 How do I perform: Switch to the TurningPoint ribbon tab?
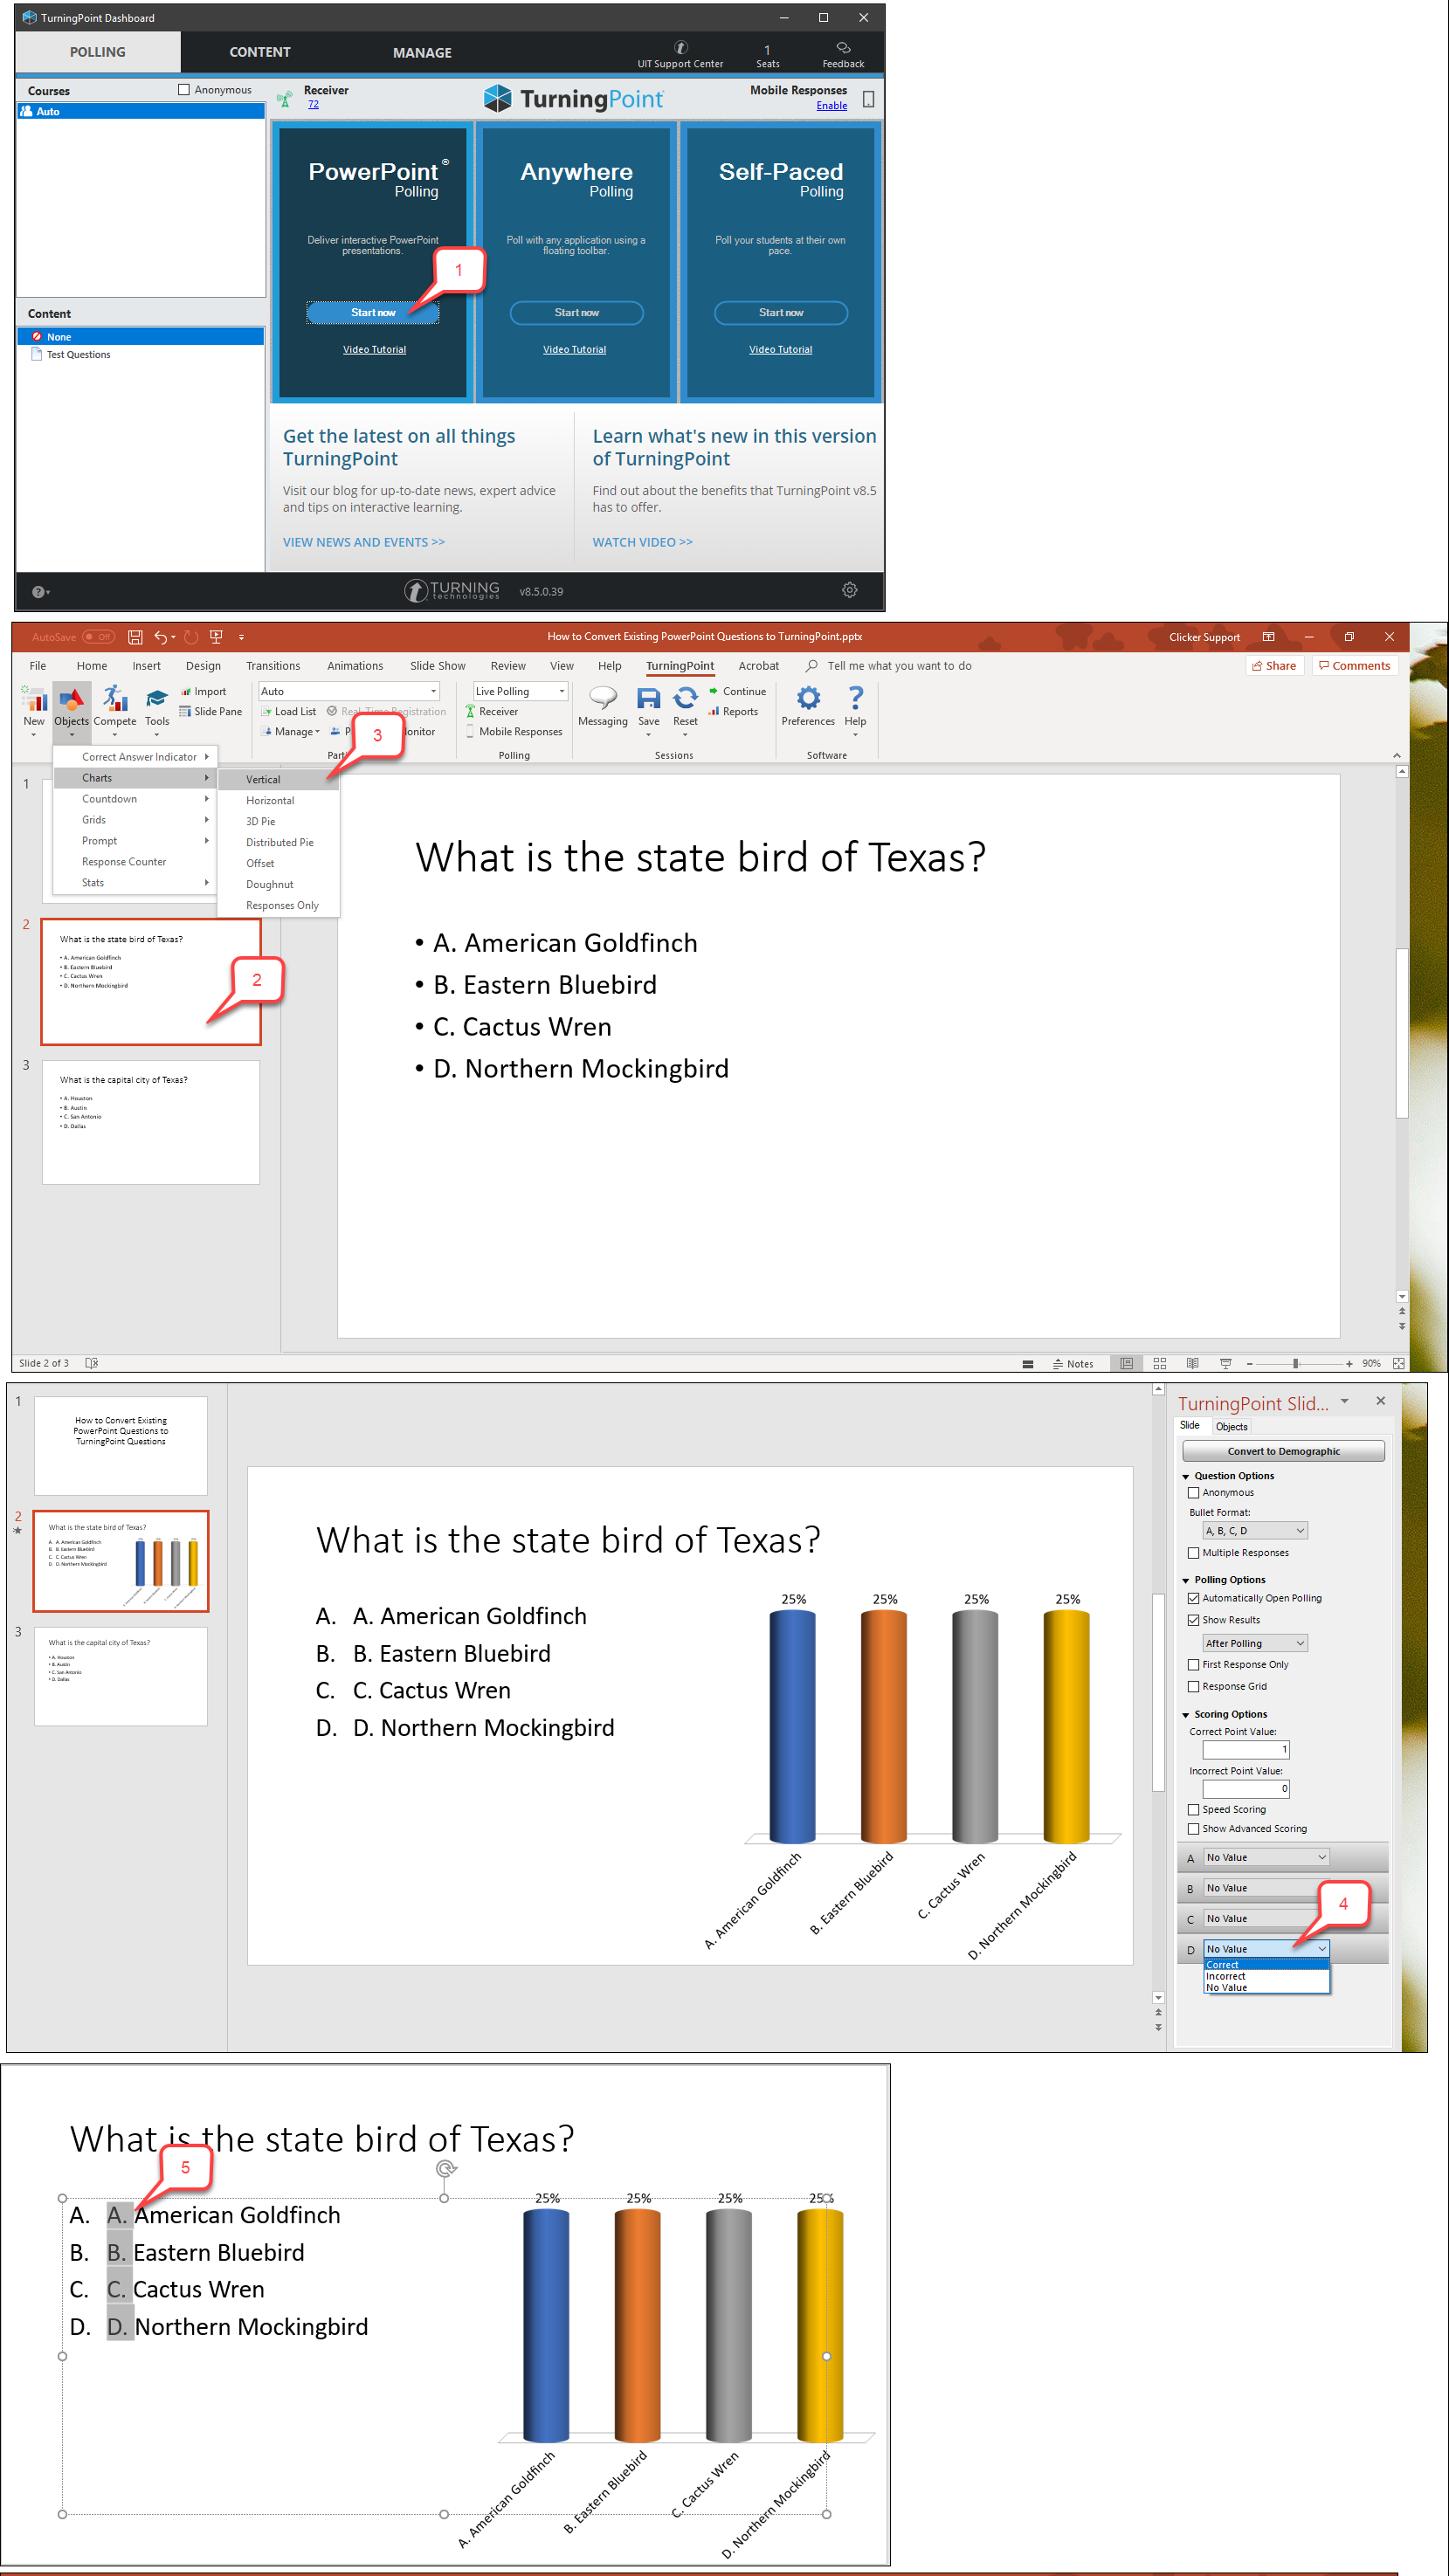tap(680, 666)
